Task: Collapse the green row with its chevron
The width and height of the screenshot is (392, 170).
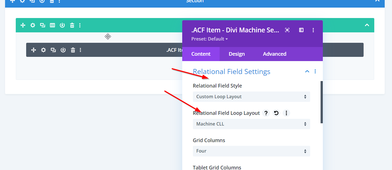Action: coord(367,25)
